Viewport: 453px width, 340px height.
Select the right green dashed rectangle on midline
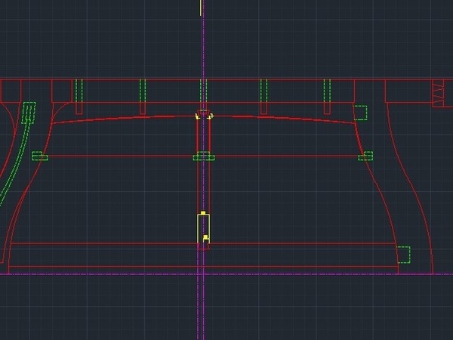point(365,156)
